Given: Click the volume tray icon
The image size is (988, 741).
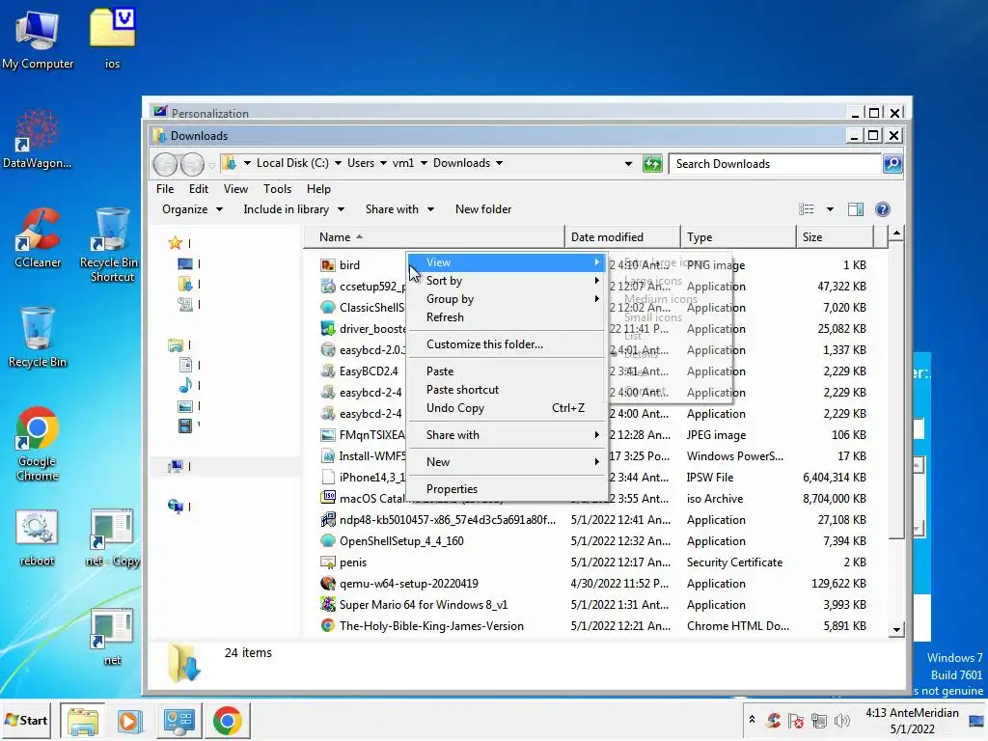Looking at the screenshot, I should [x=841, y=720].
